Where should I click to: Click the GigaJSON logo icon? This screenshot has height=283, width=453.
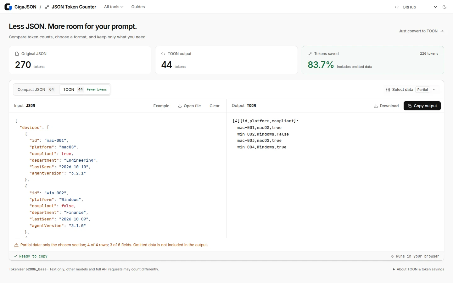(8, 7)
